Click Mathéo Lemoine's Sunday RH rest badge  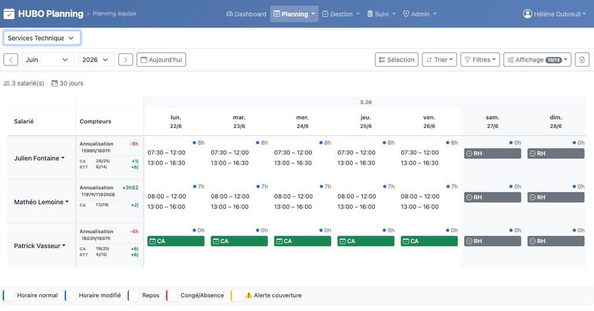point(556,197)
